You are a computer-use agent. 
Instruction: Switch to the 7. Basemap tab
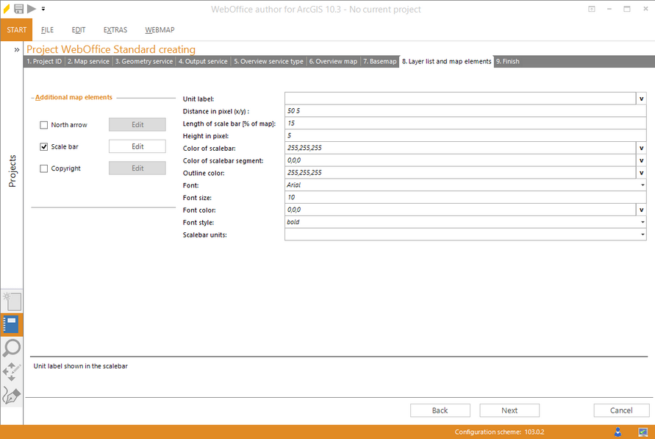click(379, 61)
